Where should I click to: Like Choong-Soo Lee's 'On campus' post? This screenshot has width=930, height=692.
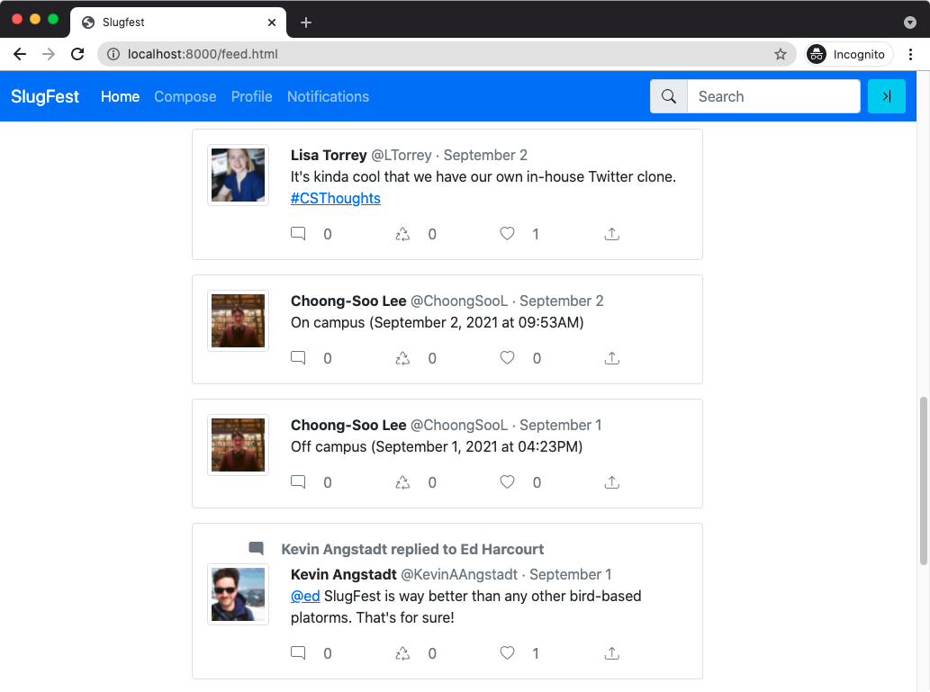point(507,358)
